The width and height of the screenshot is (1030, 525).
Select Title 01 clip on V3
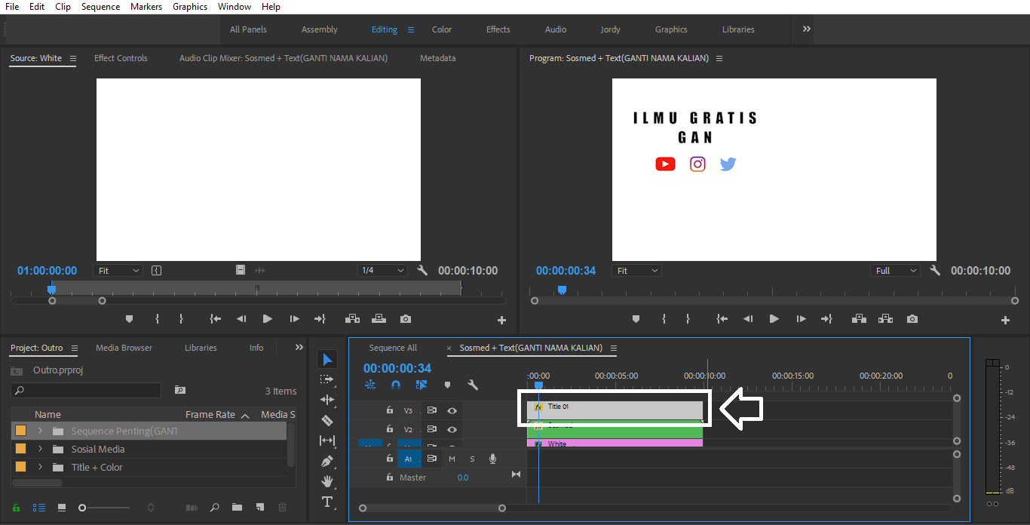[x=615, y=410]
